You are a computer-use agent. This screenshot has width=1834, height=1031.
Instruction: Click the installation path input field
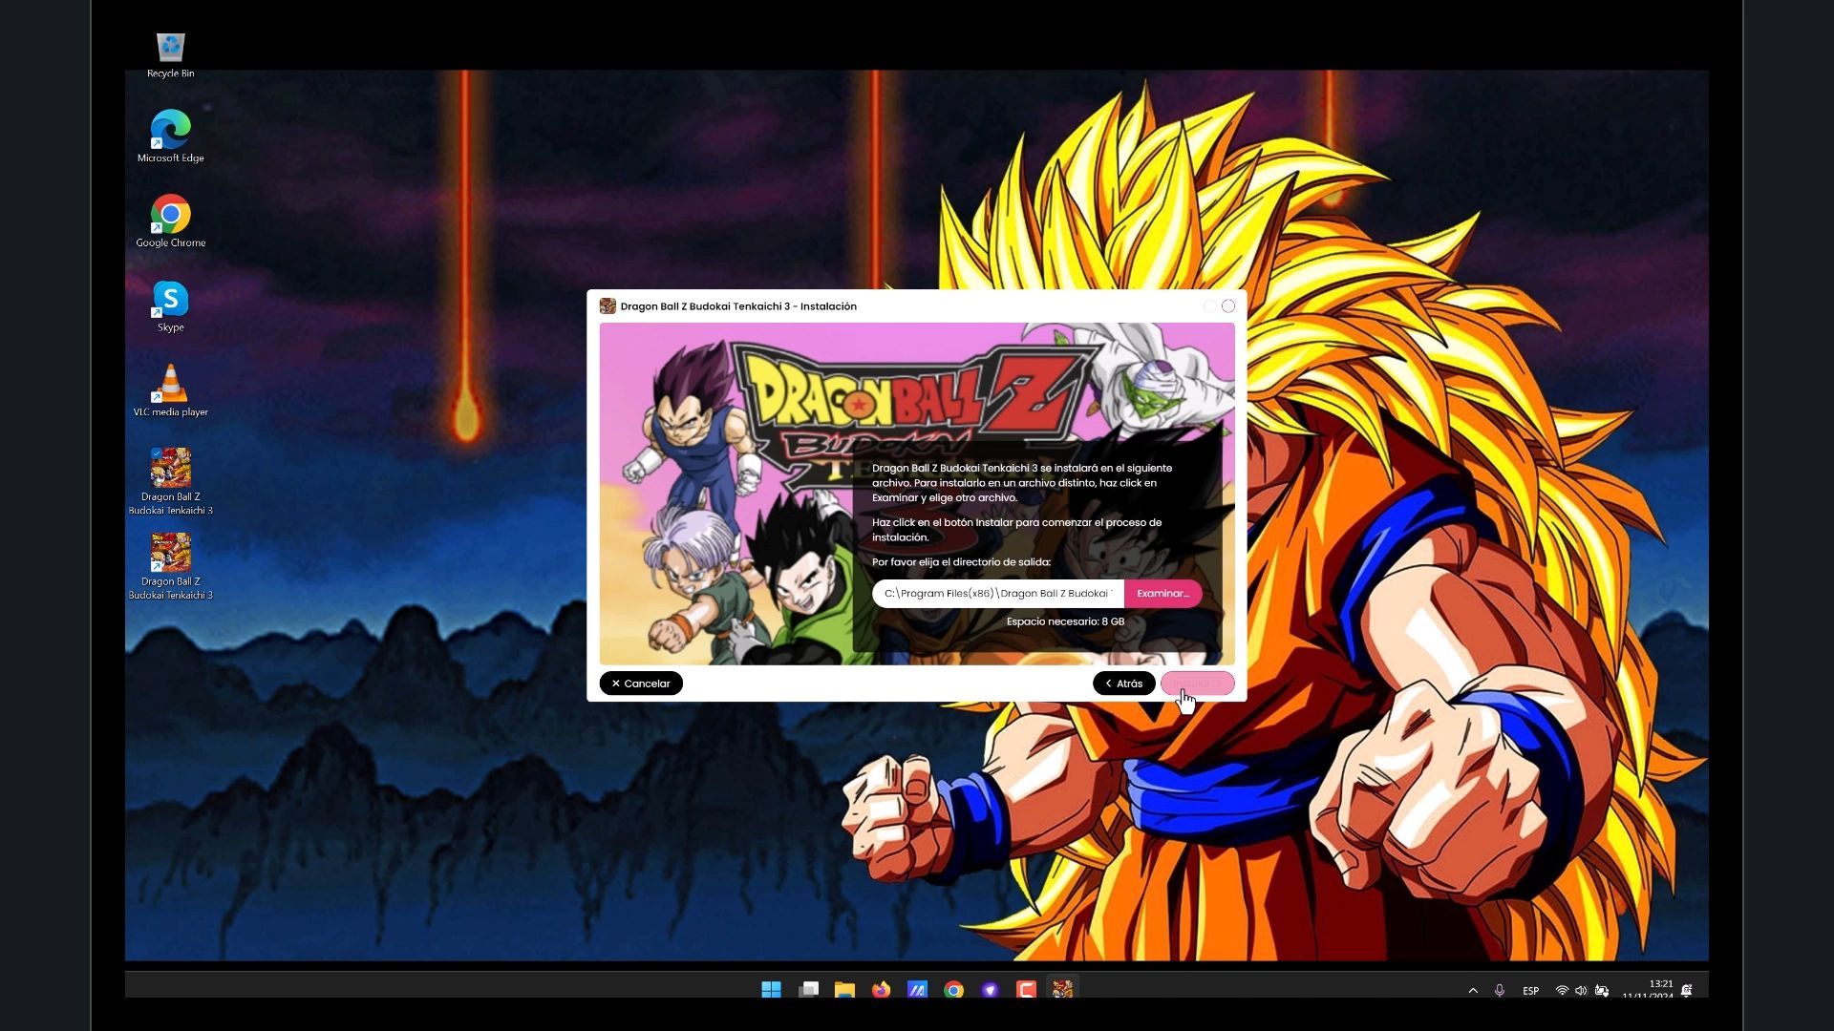coord(998,594)
